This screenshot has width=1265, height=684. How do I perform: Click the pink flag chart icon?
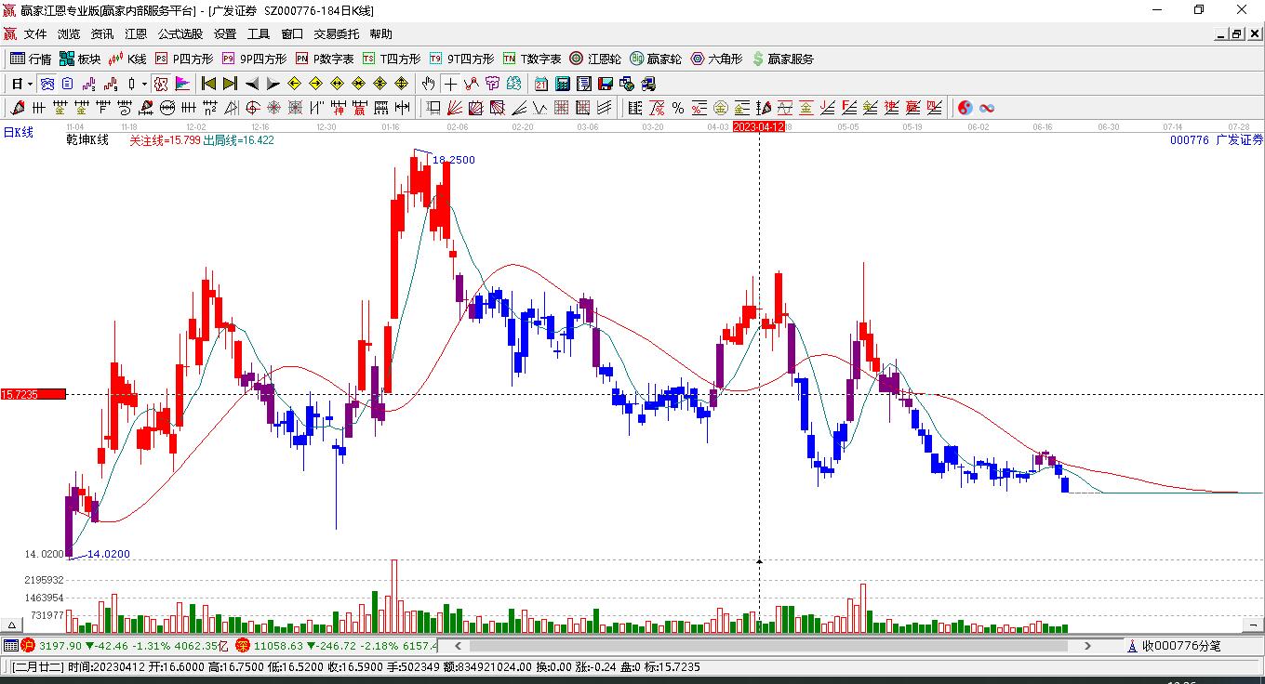pyautogui.click(x=182, y=84)
